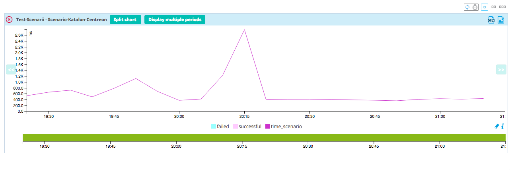Viewport: 510px width, 170px height.
Task: Go to previous time period arrow
Action: tap(11, 69)
